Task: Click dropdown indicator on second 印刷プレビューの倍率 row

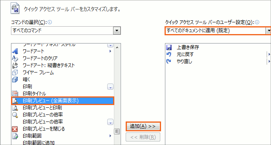Action: point(110,122)
